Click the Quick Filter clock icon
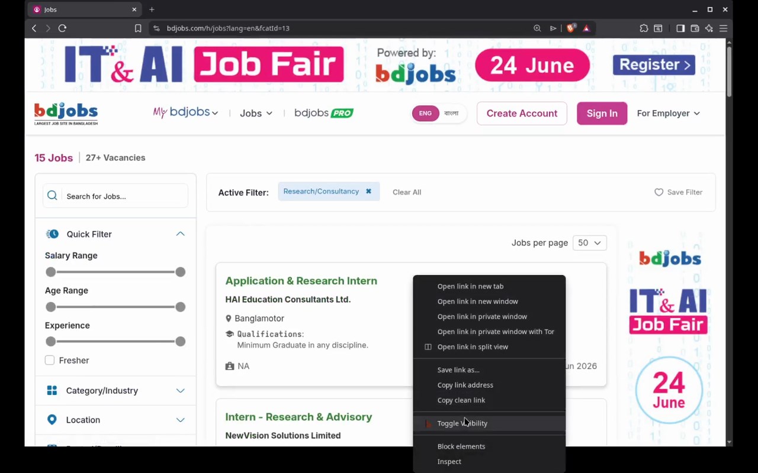Screen dimensions: 758x473 [x=52, y=234]
